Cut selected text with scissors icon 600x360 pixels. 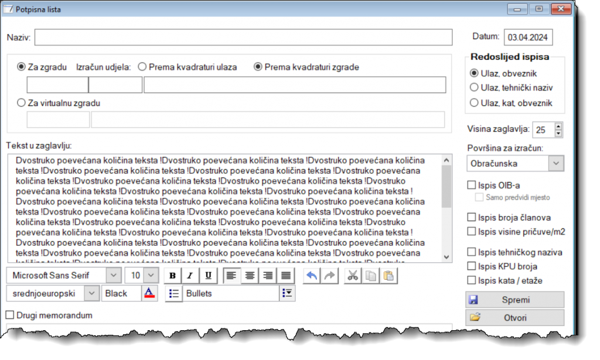(x=353, y=276)
